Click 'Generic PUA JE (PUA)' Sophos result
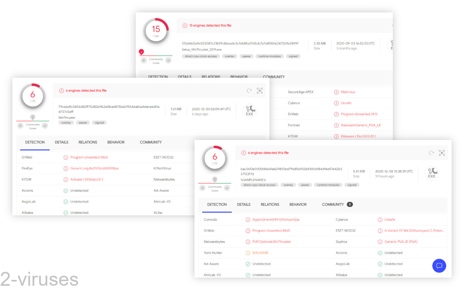464x290 pixels. point(401,242)
